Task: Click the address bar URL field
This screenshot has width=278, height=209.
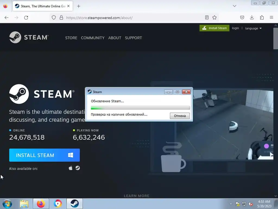Action: tap(135, 18)
